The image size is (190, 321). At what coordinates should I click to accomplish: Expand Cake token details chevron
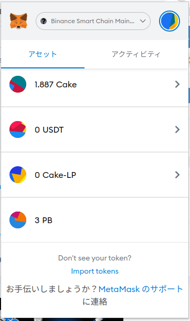click(x=177, y=84)
